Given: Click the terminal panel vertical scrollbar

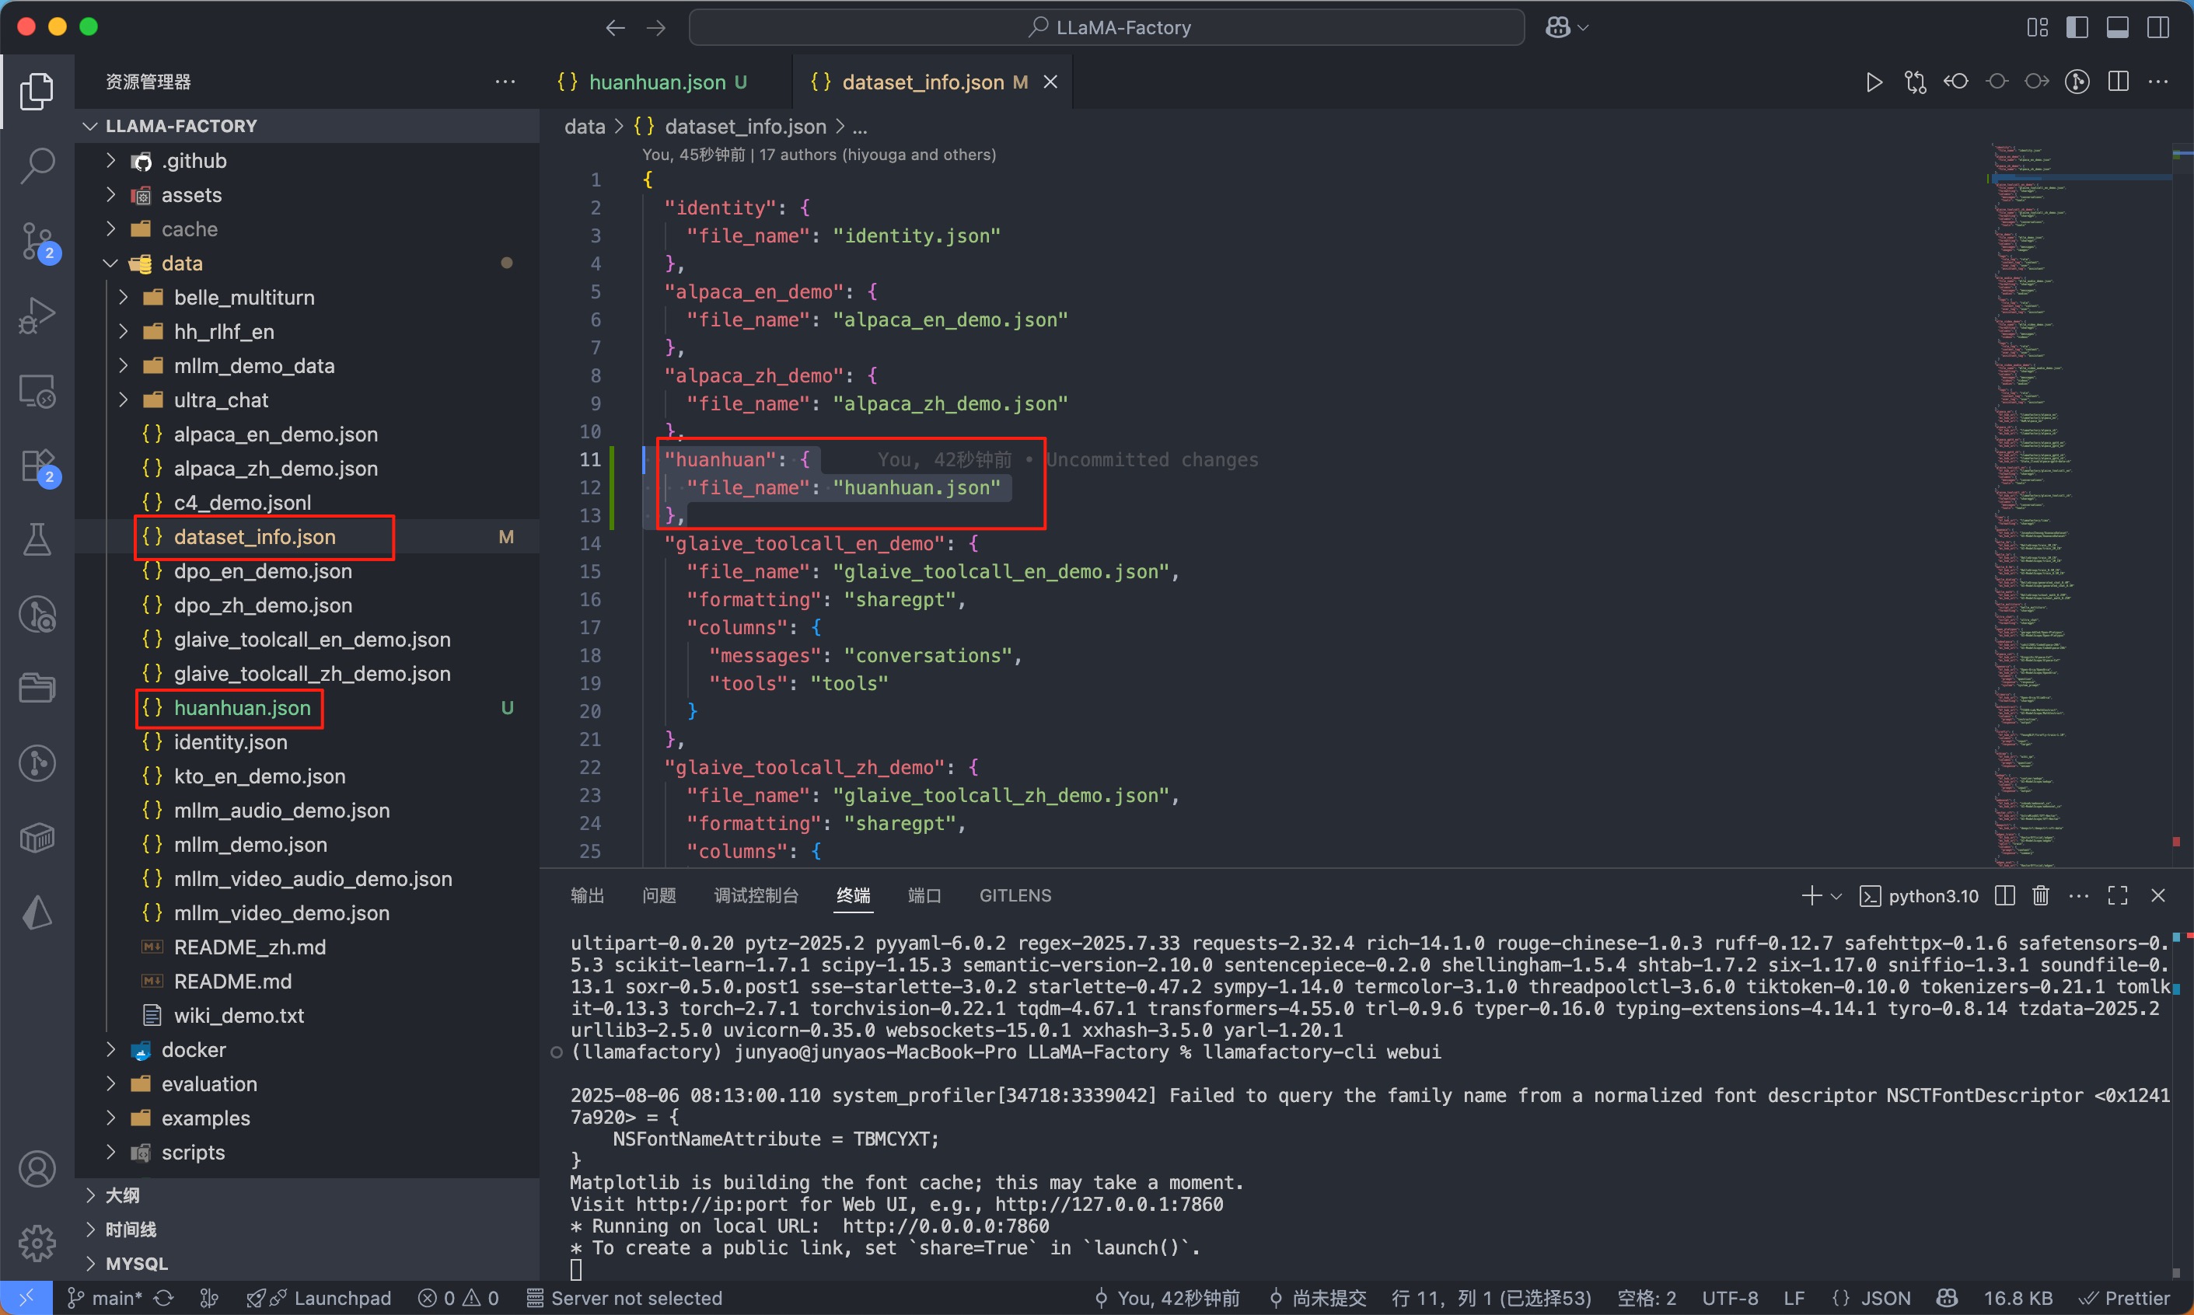Looking at the screenshot, I should coord(2182,1104).
